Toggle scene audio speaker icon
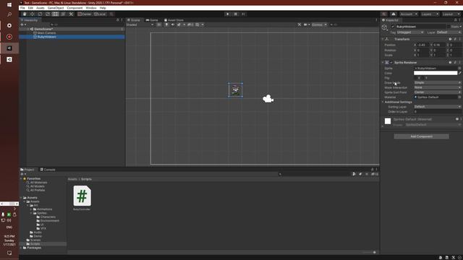This screenshot has width=463, height=260. point(173,25)
